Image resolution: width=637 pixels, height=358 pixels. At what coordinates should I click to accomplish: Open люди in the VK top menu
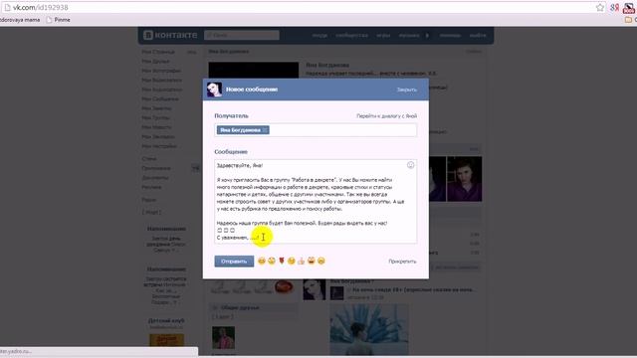[x=319, y=36]
